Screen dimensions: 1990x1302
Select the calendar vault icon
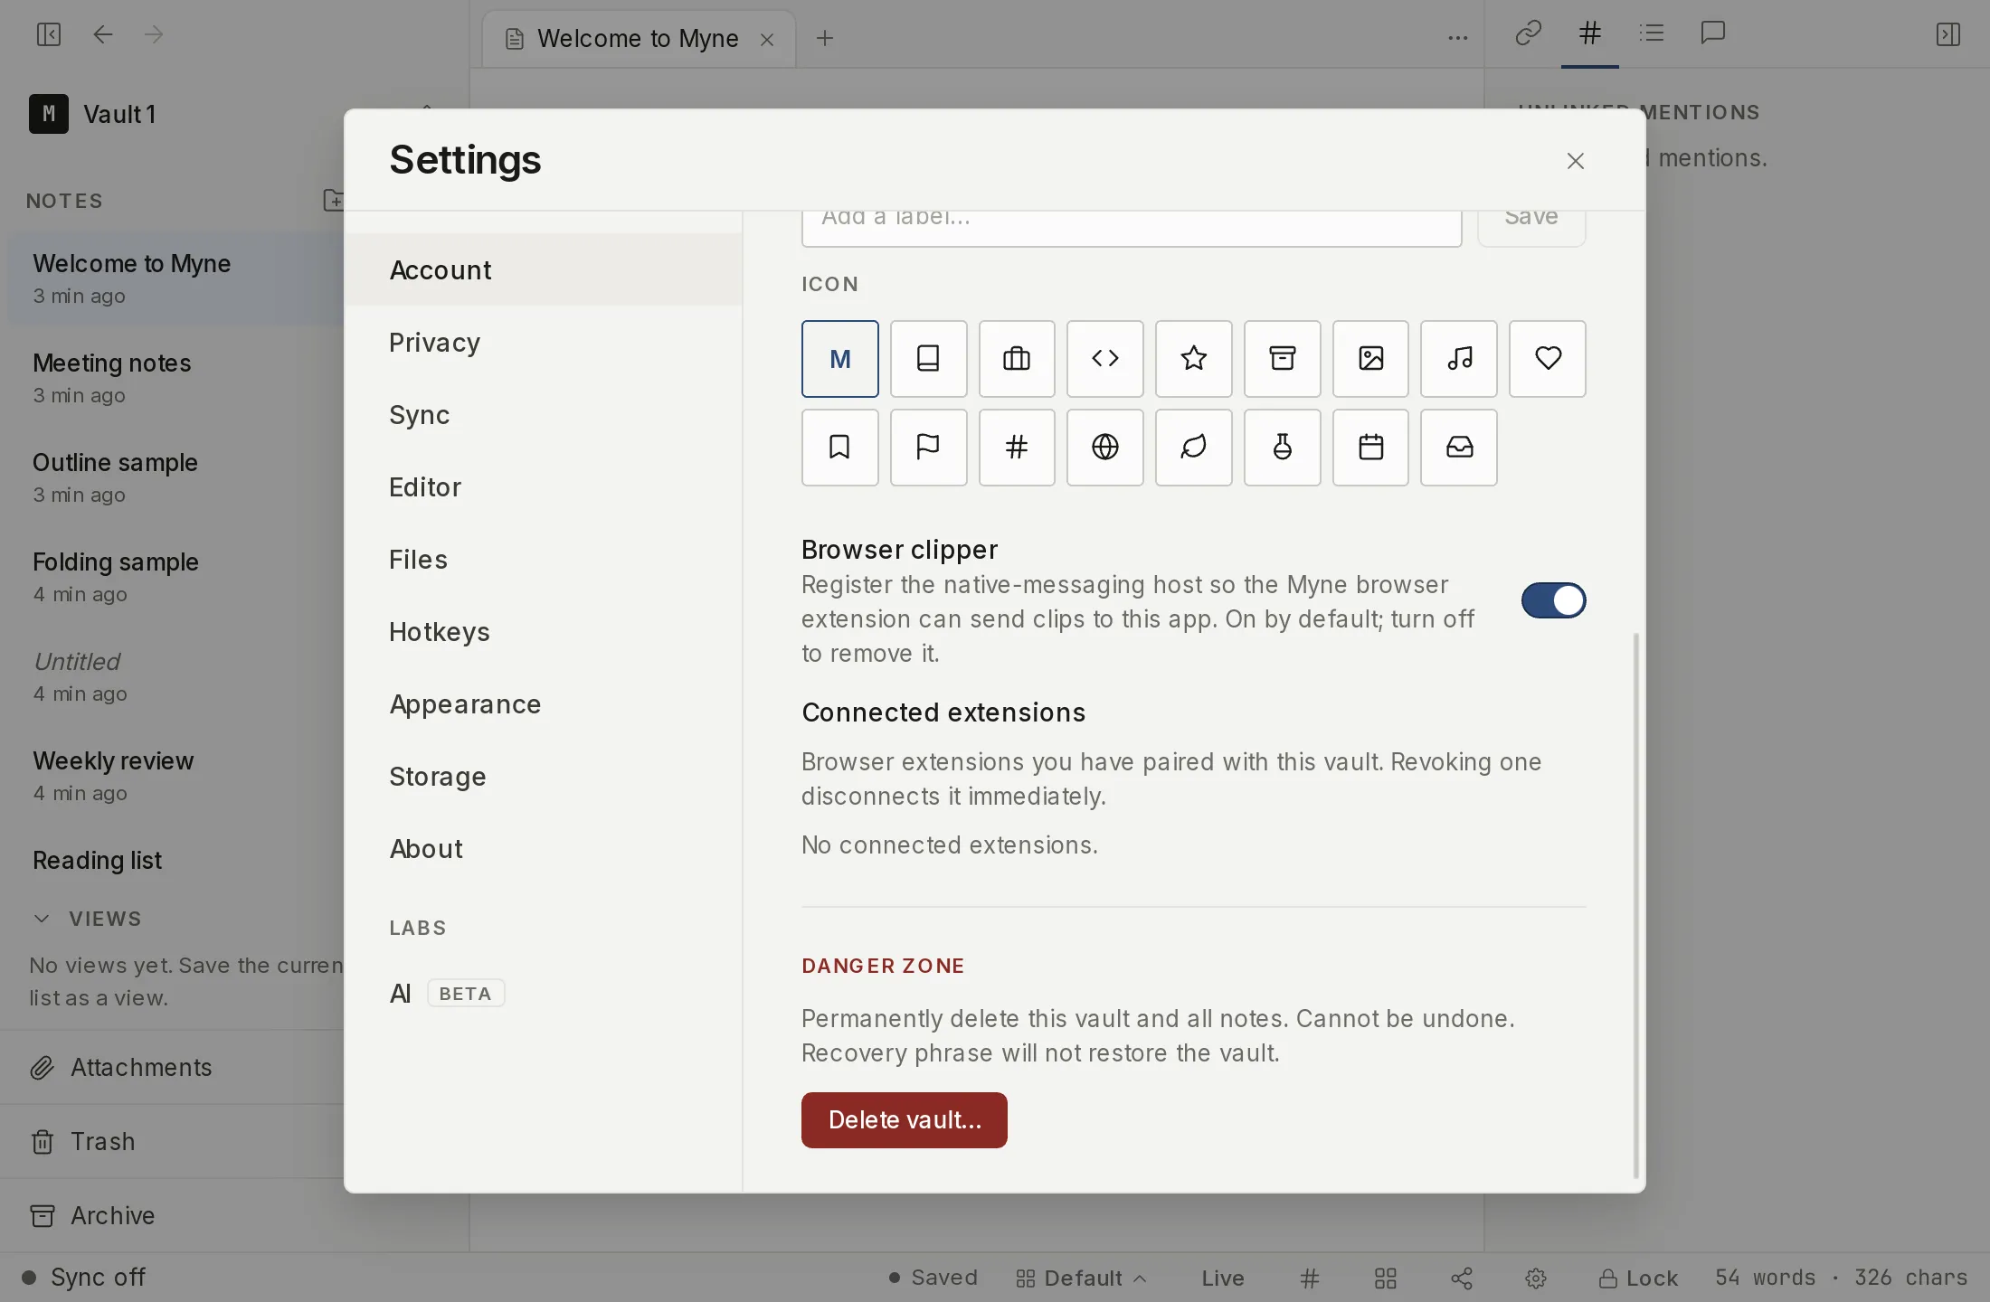pos(1371,448)
